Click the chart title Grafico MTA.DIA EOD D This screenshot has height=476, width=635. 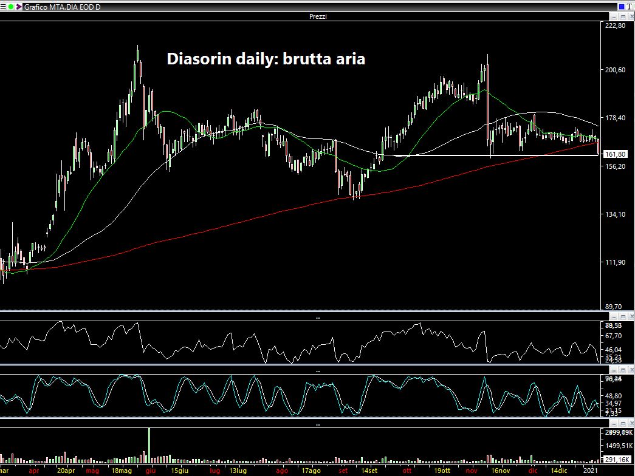pos(63,7)
